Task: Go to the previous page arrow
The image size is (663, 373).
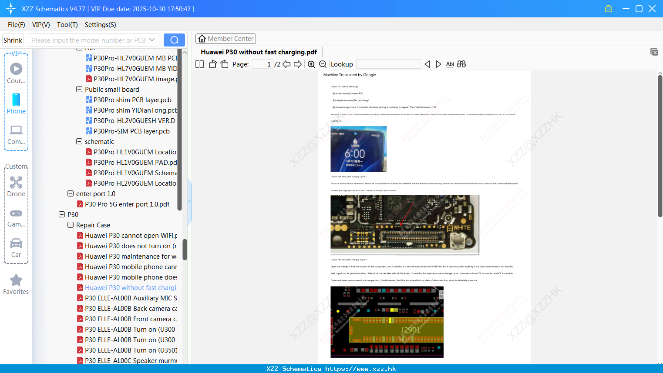Action: 286,64
